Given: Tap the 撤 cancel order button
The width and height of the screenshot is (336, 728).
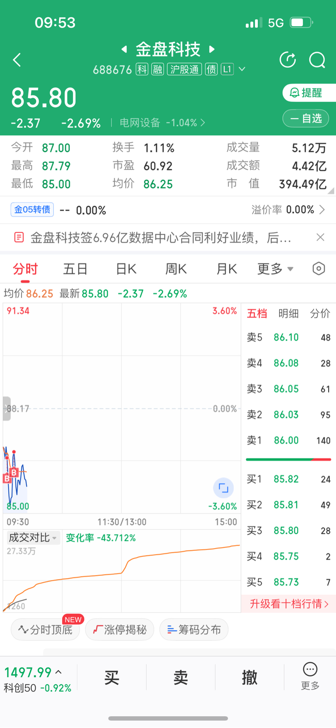Looking at the screenshot, I should [x=250, y=678].
